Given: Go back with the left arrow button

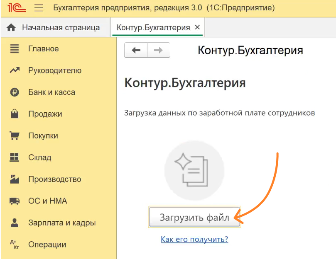Looking at the screenshot, I should tap(136, 50).
